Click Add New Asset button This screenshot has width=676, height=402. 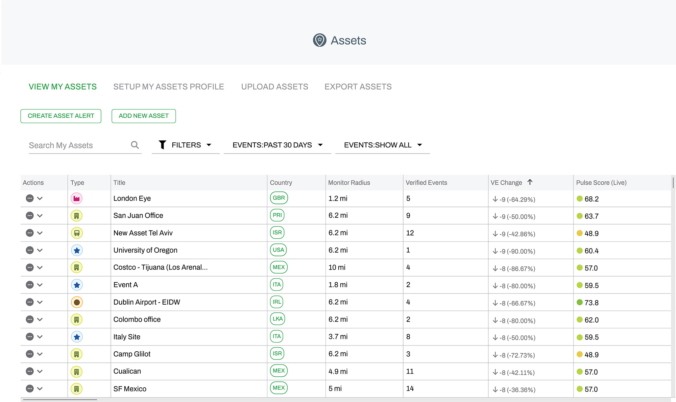click(x=144, y=116)
